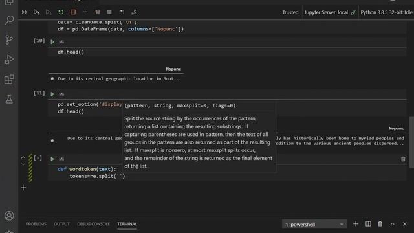Split the terminal
Viewport: 414px width, 233px height.
368,224
